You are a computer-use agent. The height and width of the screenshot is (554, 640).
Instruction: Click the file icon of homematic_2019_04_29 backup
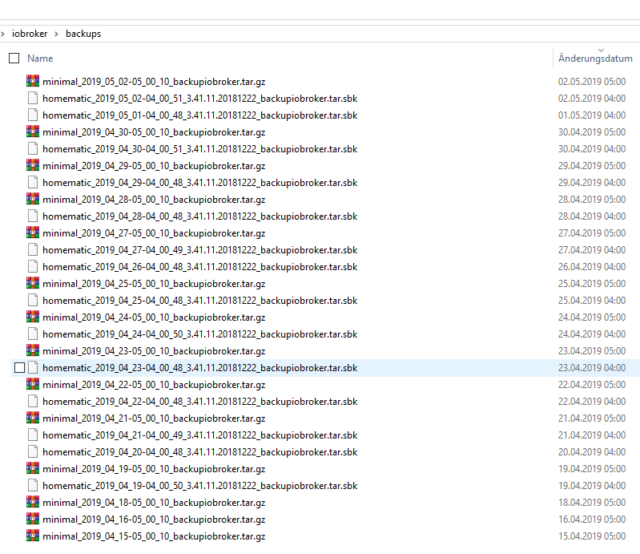click(33, 182)
